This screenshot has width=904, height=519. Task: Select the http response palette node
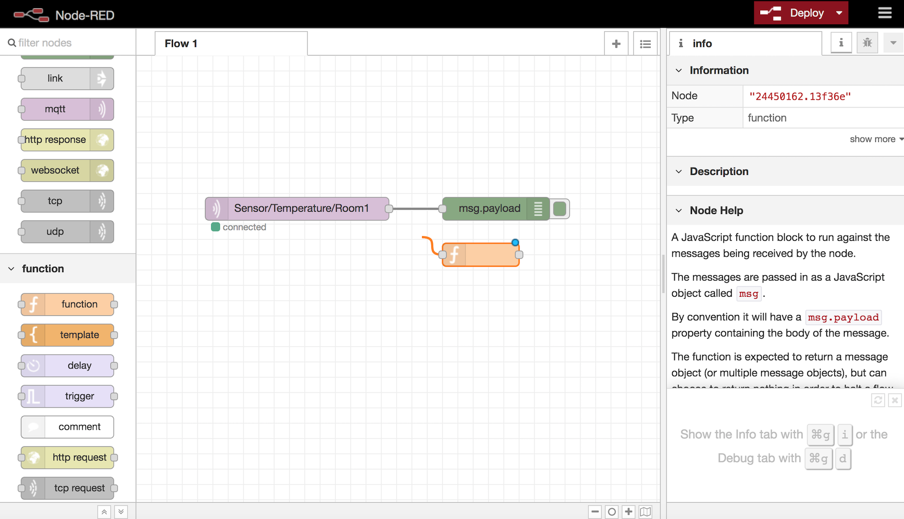click(x=67, y=140)
